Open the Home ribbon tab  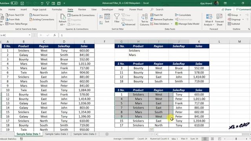tap(12, 9)
